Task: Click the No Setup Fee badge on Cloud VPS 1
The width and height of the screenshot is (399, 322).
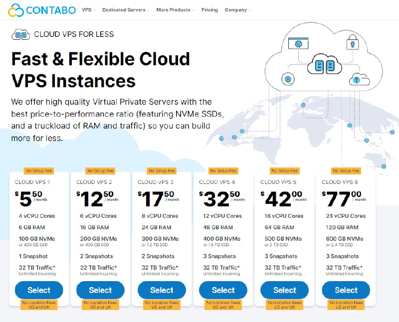Action: pos(39,170)
